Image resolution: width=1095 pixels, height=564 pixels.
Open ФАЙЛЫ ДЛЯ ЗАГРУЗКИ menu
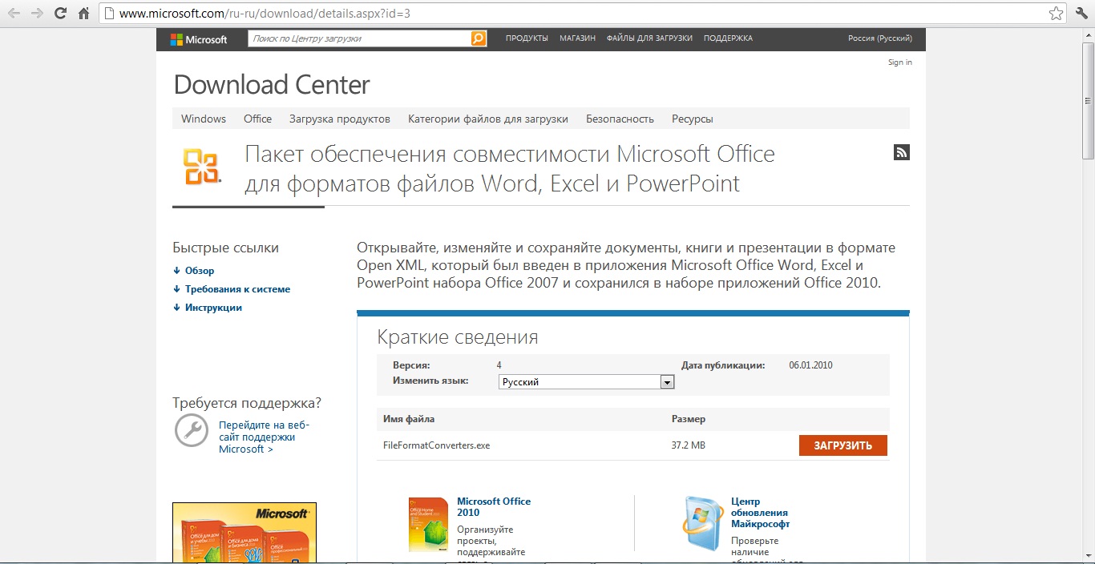(x=649, y=38)
